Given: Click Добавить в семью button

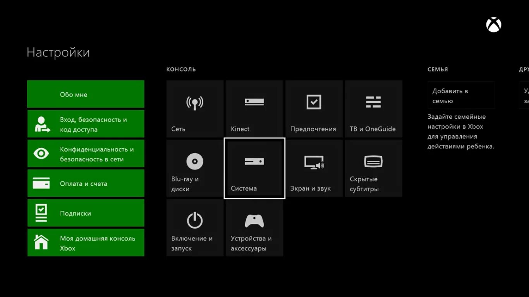Looking at the screenshot, I should click(x=461, y=95).
